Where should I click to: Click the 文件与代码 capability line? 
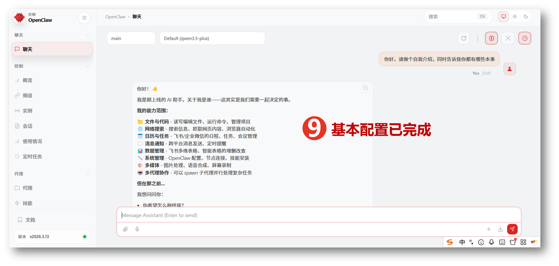pyautogui.click(x=194, y=122)
